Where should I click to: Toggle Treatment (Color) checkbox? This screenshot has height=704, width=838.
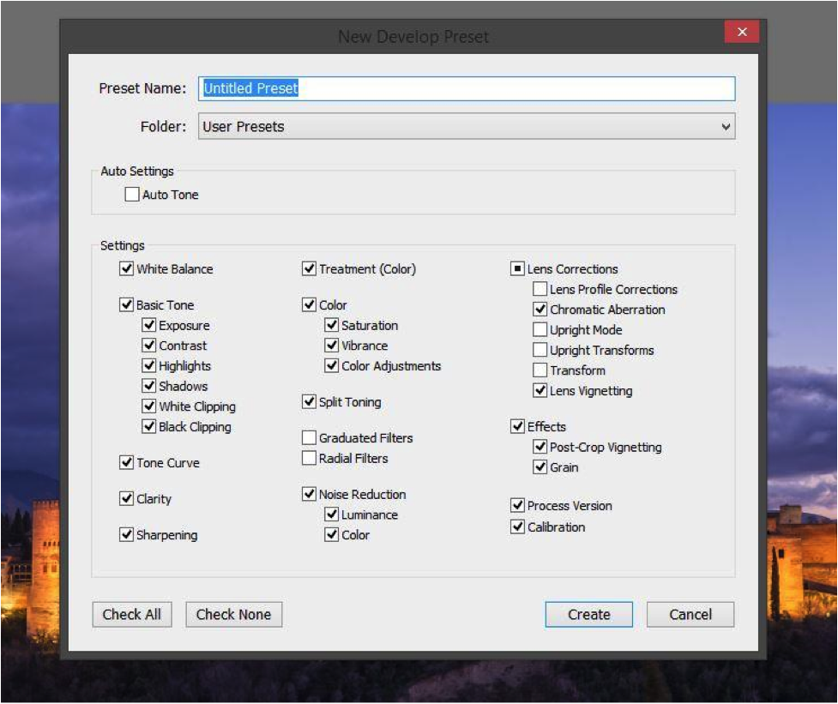[x=310, y=268]
